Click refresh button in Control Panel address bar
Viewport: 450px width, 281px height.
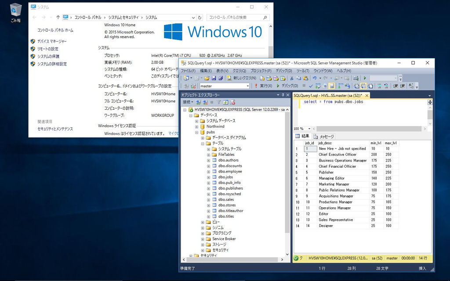[x=200, y=18]
